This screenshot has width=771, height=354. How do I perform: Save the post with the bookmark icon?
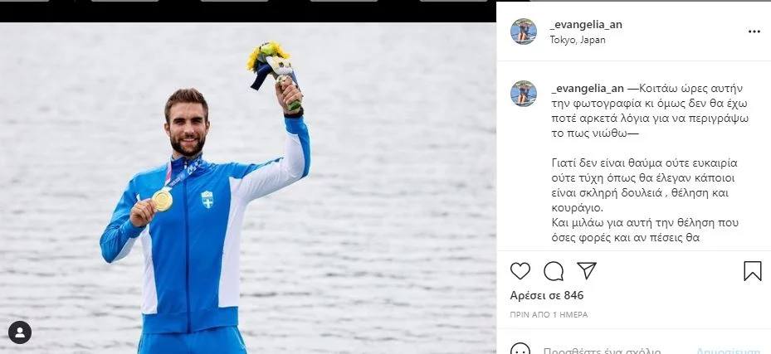(752, 271)
